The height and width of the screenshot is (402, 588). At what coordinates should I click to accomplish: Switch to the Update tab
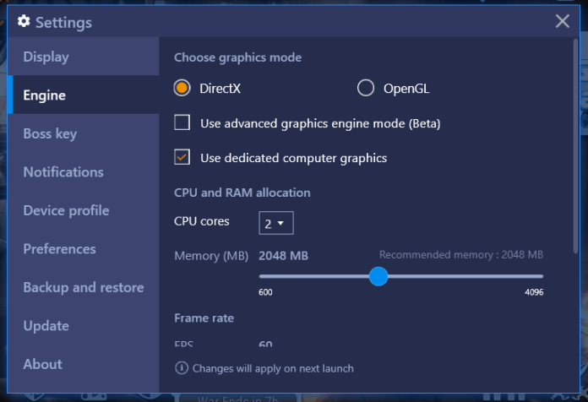pyautogui.click(x=46, y=326)
